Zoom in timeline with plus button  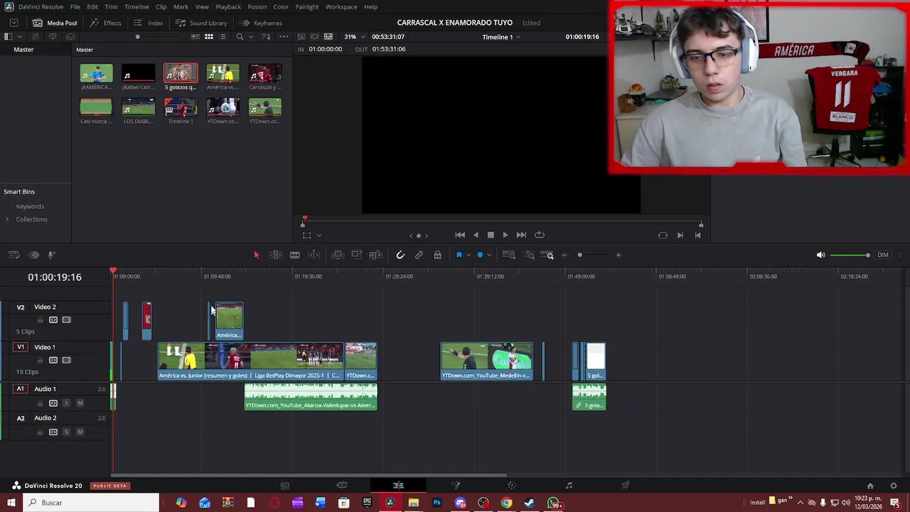point(618,255)
